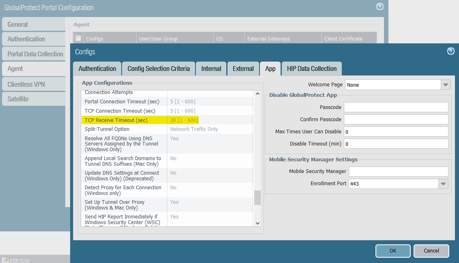Click the Configs dialog help icon
The width and height of the screenshot is (459, 263).
point(450,51)
